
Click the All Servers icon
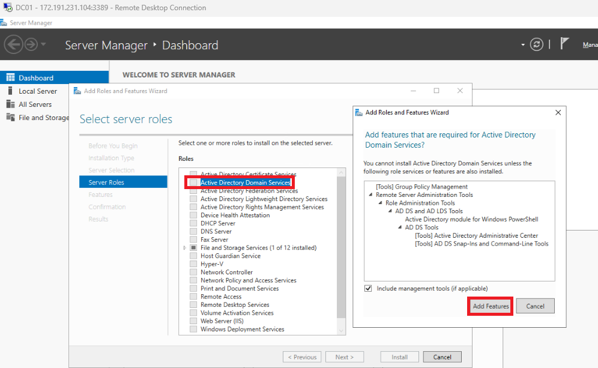point(10,104)
